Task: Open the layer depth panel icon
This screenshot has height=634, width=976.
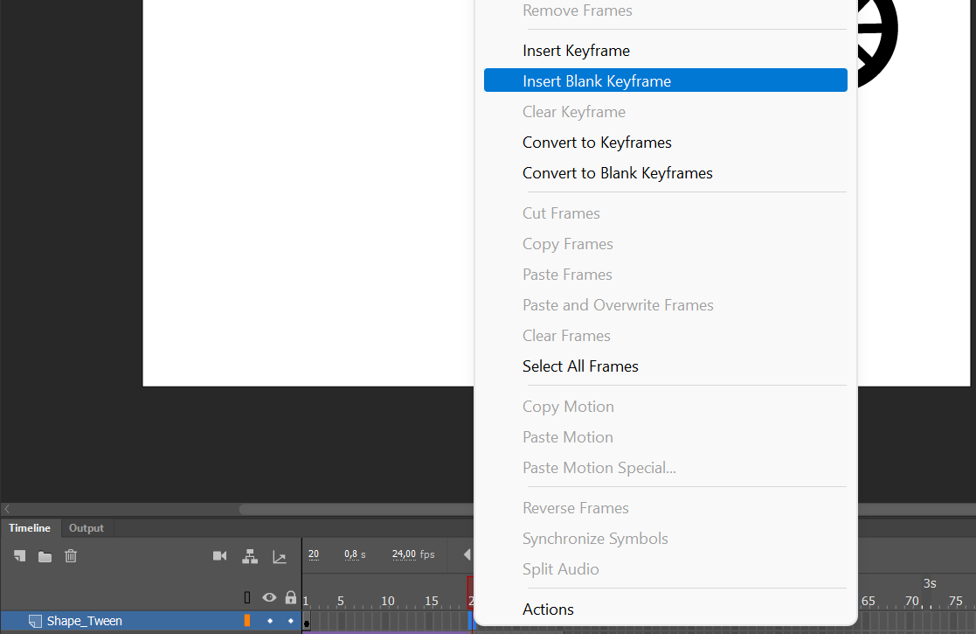Action: (x=280, y=557)
